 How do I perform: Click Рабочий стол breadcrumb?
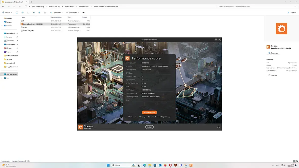[84, 7]
